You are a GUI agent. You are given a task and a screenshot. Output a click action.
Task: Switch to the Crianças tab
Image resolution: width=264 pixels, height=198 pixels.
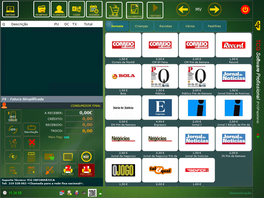tap(141, 26)
